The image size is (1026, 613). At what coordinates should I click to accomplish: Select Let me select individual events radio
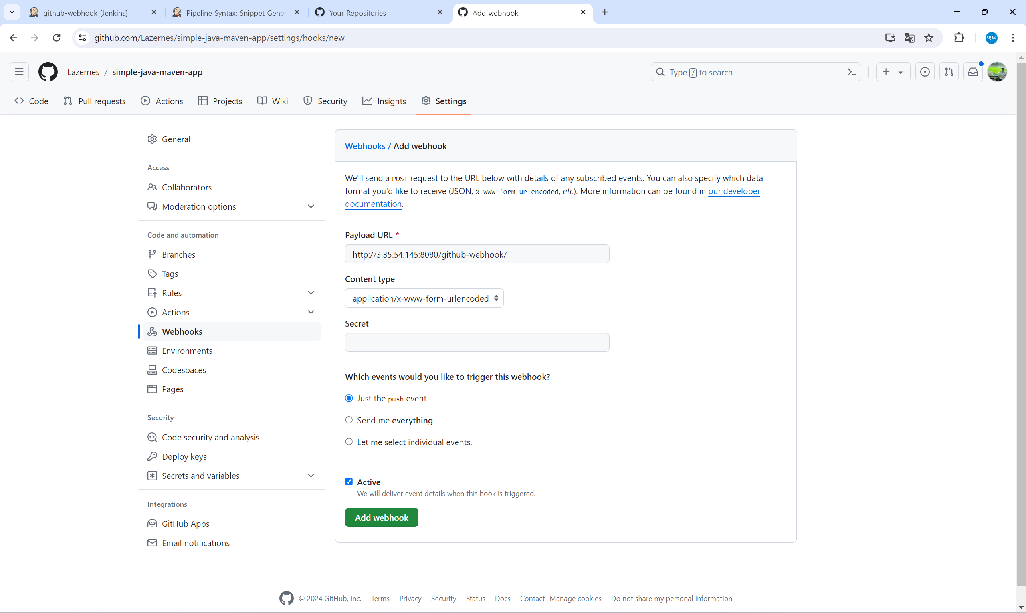[349, 442]
